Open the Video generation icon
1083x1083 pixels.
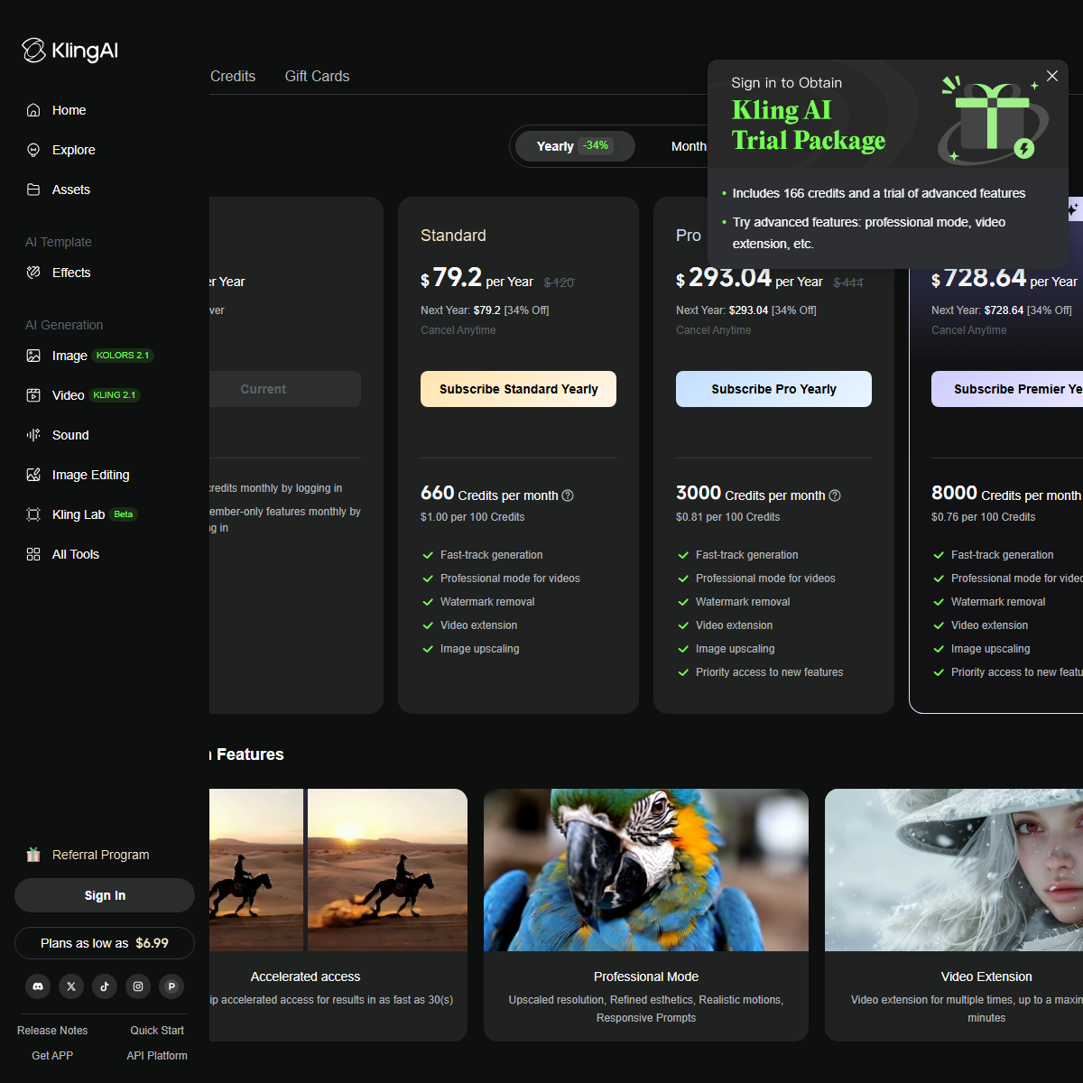[x=33, y=395]
